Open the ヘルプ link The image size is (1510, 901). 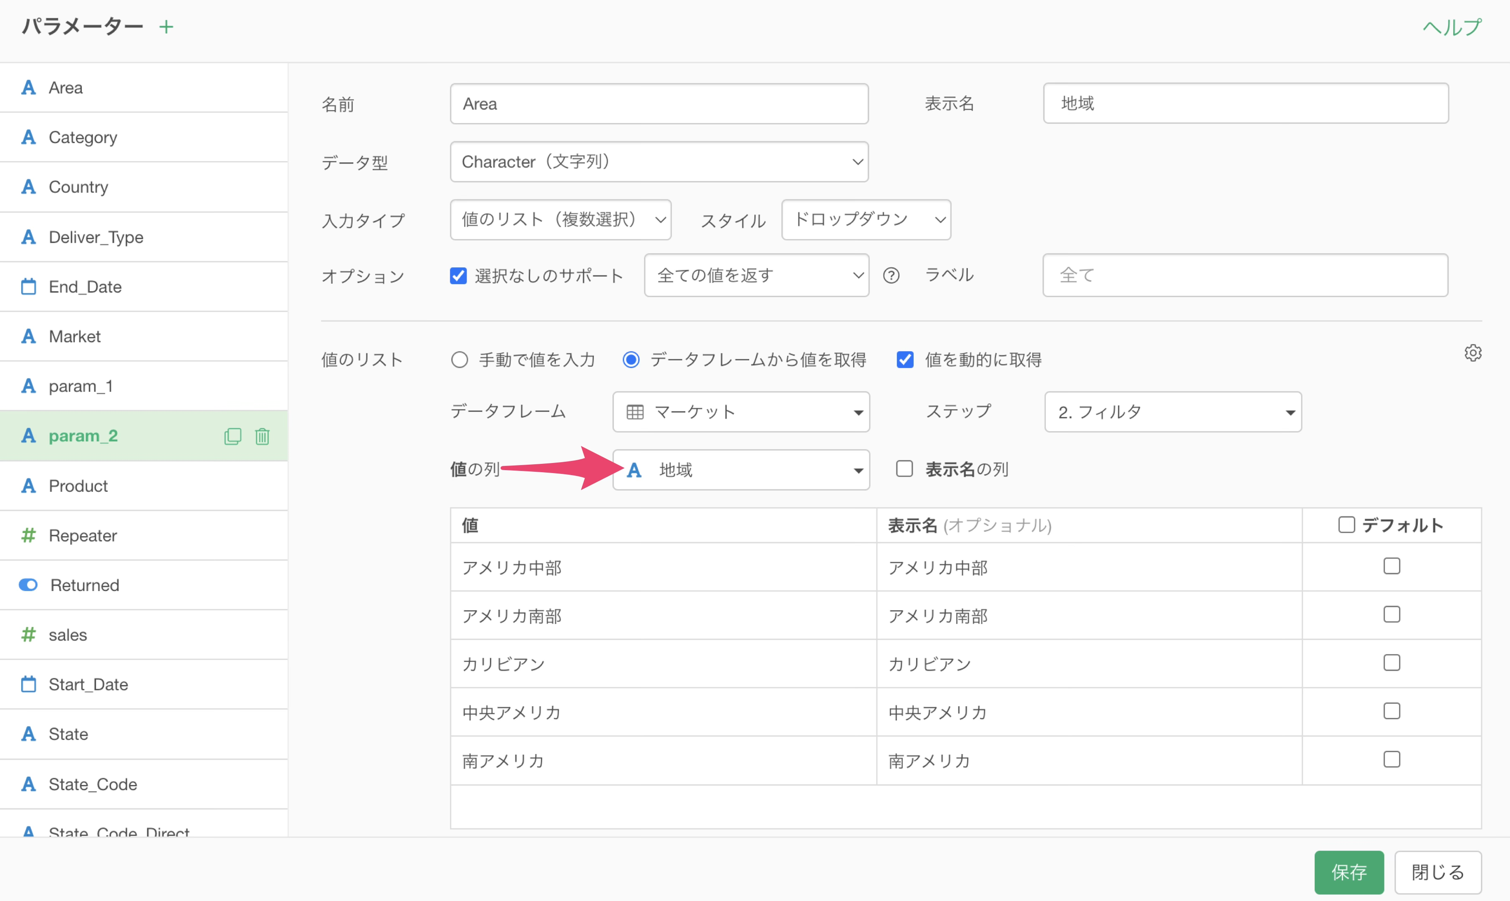click(1452, 27)
